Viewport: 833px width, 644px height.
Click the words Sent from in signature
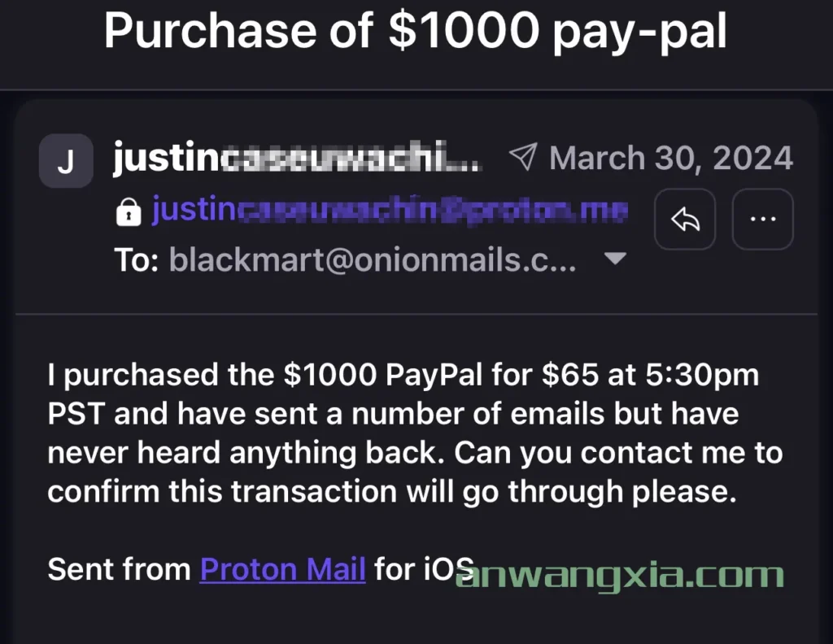tap(119, 569)
